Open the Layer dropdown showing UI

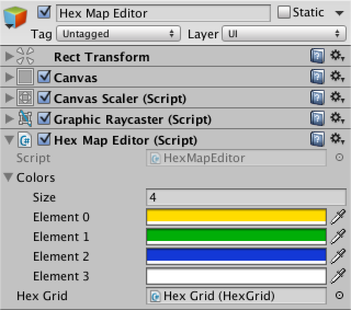284,33
